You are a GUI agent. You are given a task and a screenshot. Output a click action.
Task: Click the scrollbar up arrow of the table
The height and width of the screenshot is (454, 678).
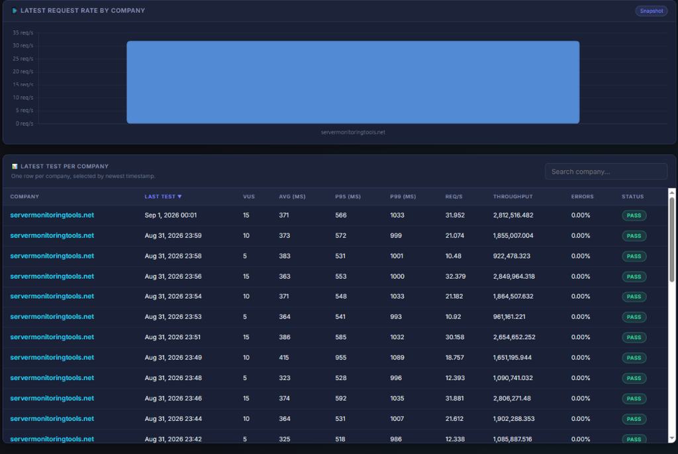coord(671,192)
